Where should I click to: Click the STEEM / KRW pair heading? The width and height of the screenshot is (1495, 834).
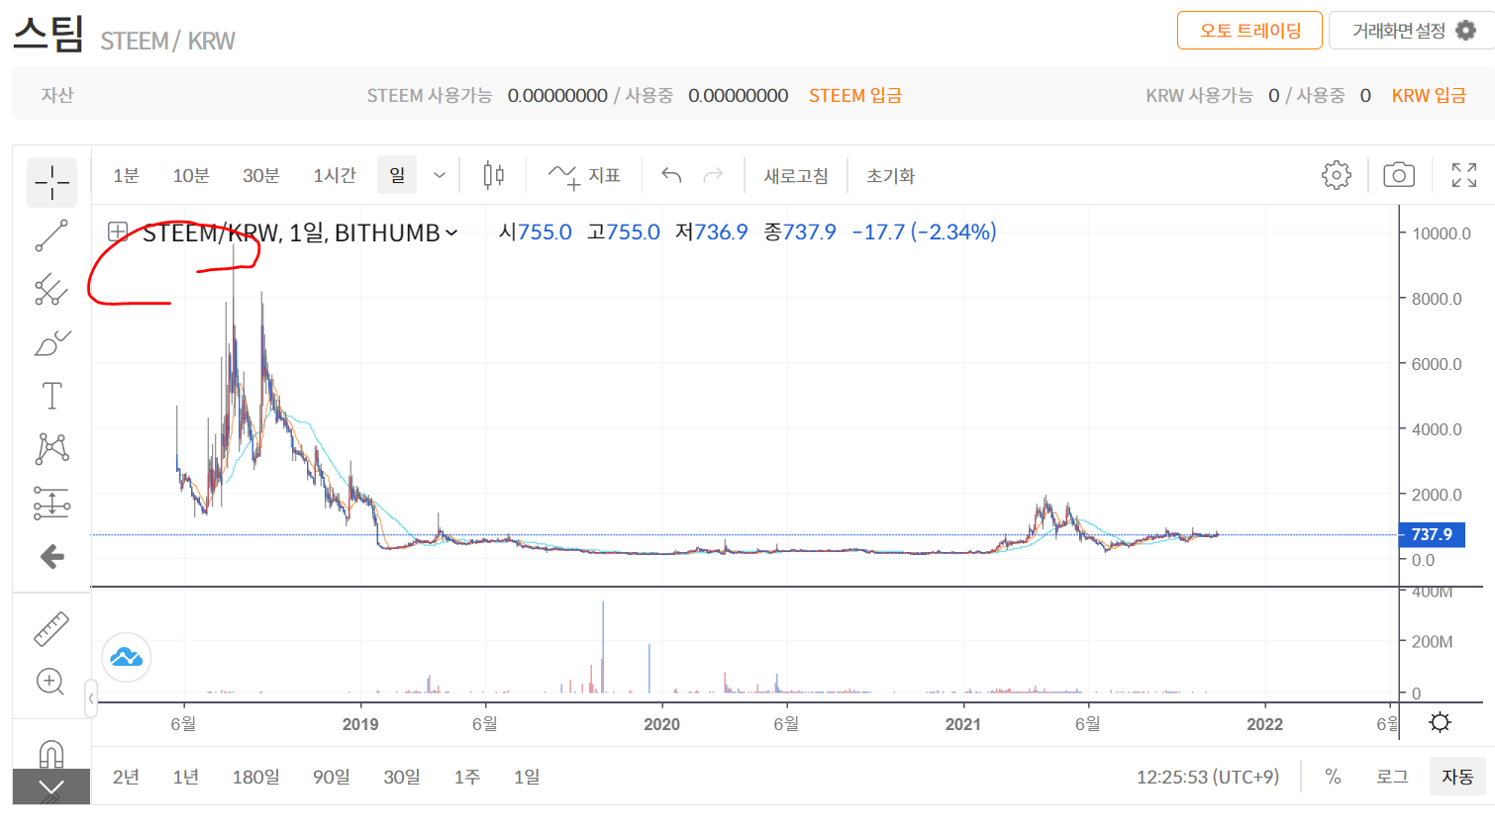tap(167, 41)
